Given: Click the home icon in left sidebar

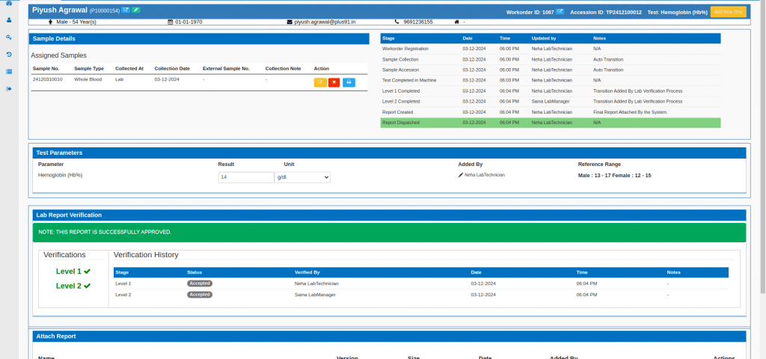Looking at the screenshot, I should (8, 4).
